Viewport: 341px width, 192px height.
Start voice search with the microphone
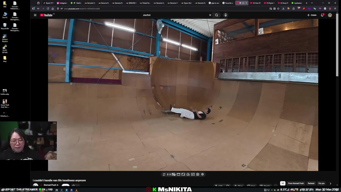coord(225,15)
